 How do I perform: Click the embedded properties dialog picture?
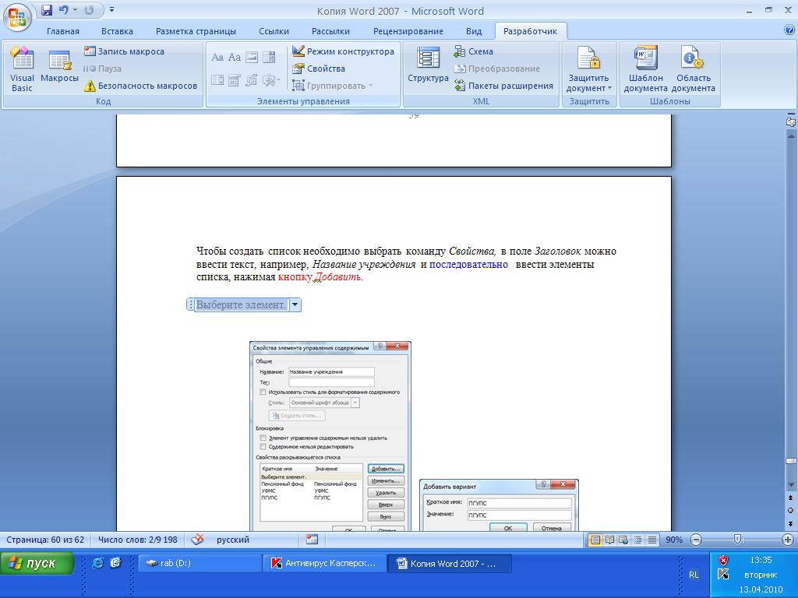pos(330,436)
